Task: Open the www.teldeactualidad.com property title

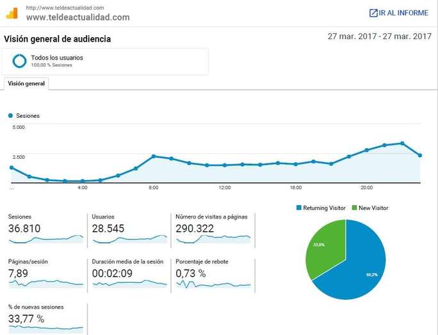Action: tap(77, 17)
